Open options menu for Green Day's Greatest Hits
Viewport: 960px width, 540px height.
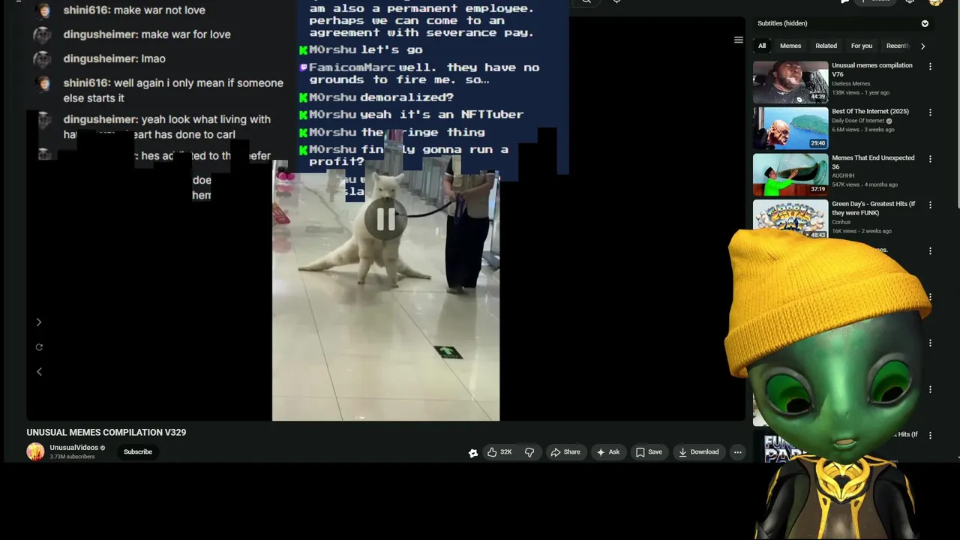coord(931,205)
